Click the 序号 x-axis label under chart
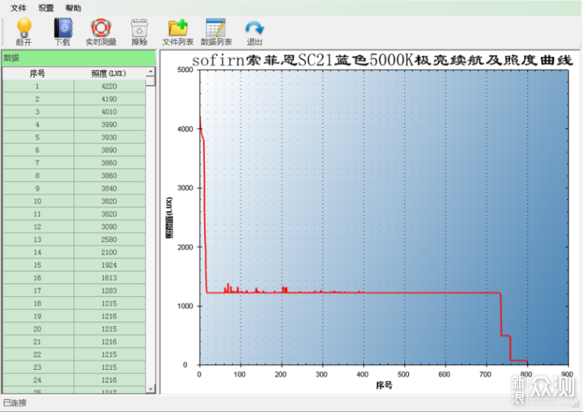The height and width of the screenshot is (412, 583). point(384,385)
